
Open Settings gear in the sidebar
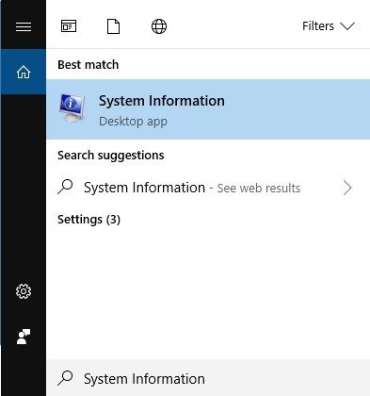tap(24, 291)
